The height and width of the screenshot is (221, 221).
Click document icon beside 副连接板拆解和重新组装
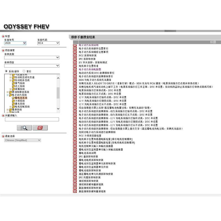pyautogui.click(x=75, y=191)
